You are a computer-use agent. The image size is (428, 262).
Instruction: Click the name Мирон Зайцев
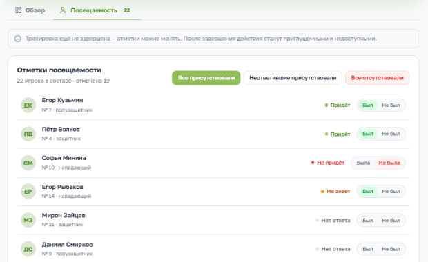[x=64, y=215]
